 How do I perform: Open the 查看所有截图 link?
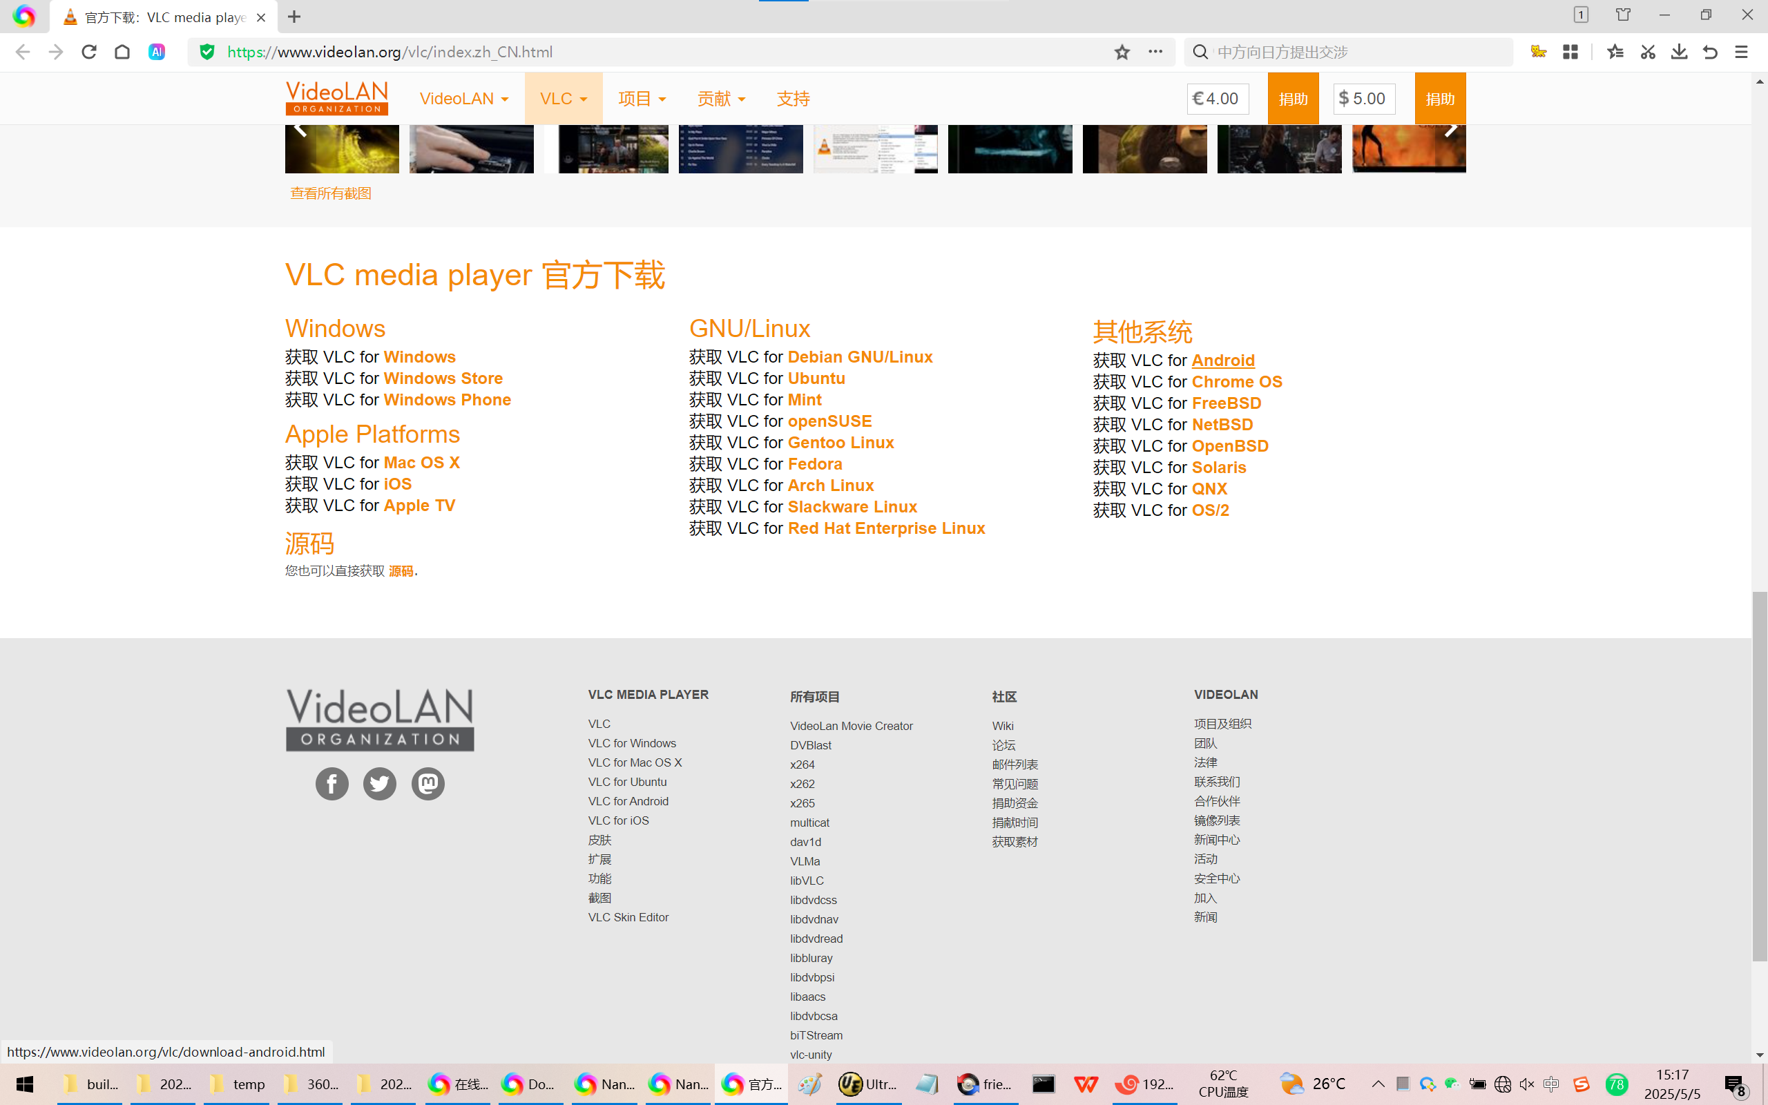coord(331,193)
